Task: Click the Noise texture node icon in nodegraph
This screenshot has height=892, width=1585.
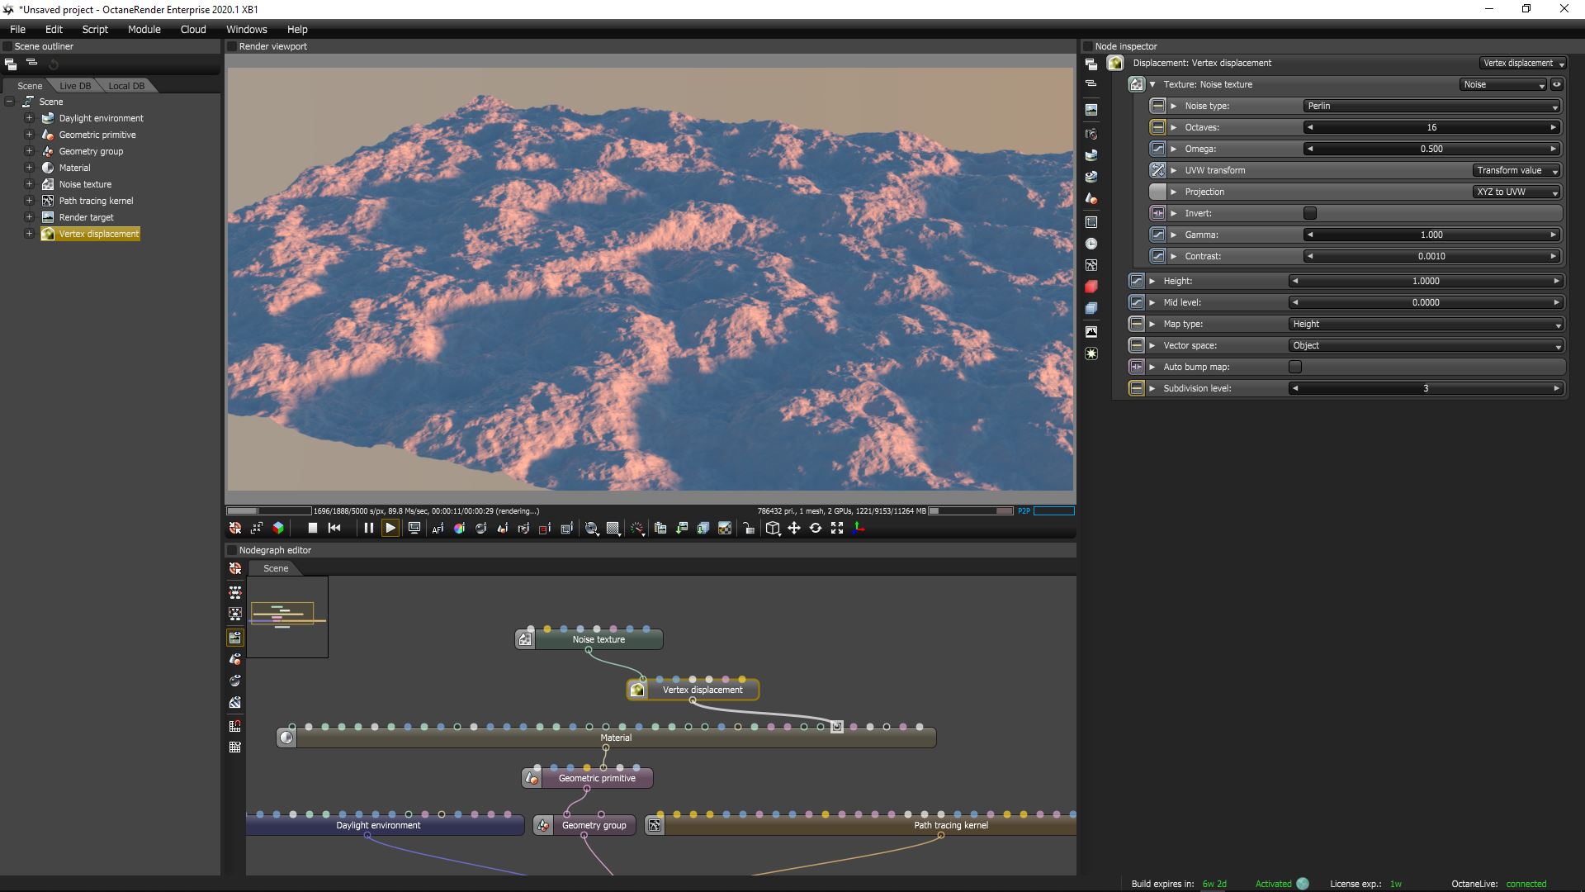Action: tap(525, 639)
